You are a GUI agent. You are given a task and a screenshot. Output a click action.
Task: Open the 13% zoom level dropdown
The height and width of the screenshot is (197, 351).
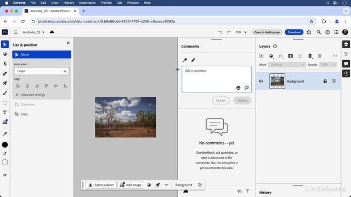(x=241, y=32)
